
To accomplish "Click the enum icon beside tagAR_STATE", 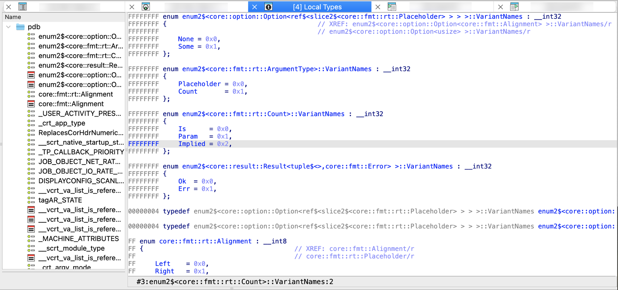I will pyautogui.click(x=31, y=200).
